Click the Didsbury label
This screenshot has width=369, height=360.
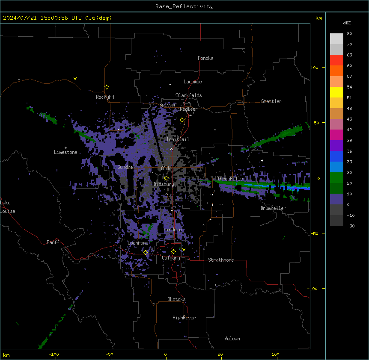point(164,184)
